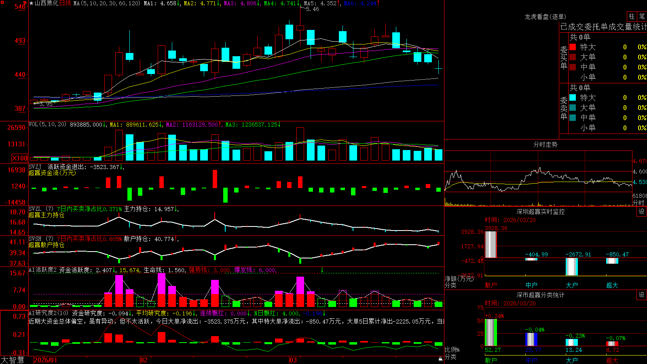Click the 2026/01 timeline marker

pos(46,360)
